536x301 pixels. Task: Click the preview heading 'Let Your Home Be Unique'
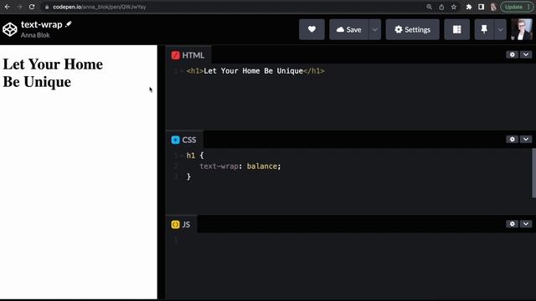[53, 73]
